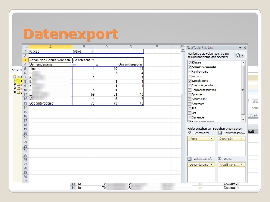Check the Adressart field checkbox
This screenshot has height=202, width=270.
point(190,104)
